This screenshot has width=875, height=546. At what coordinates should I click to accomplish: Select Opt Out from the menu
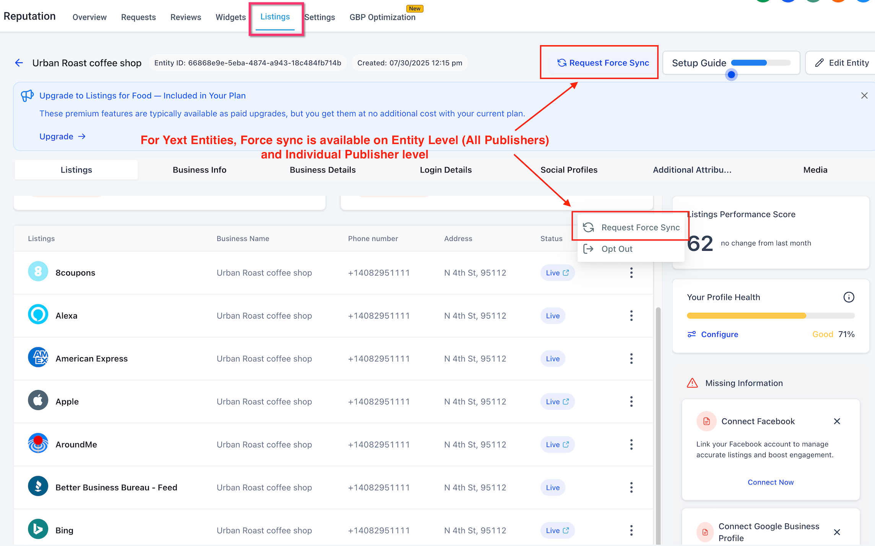pyautogui.click(x=616, y=249)
